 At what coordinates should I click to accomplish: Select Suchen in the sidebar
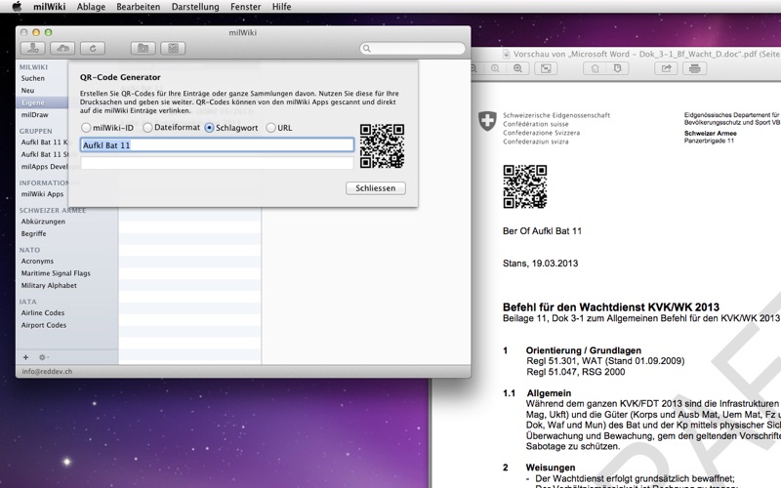click(33, 78)
